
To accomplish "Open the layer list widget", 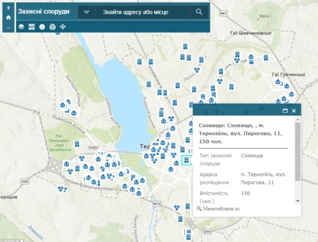I will tap(21, 27).
